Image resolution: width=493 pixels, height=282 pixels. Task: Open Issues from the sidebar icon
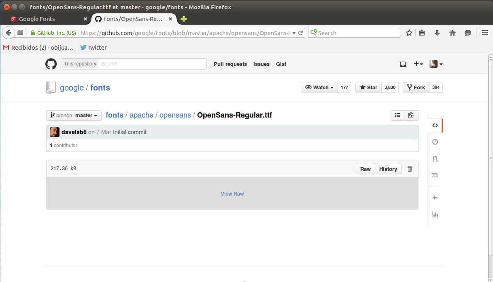435,142
